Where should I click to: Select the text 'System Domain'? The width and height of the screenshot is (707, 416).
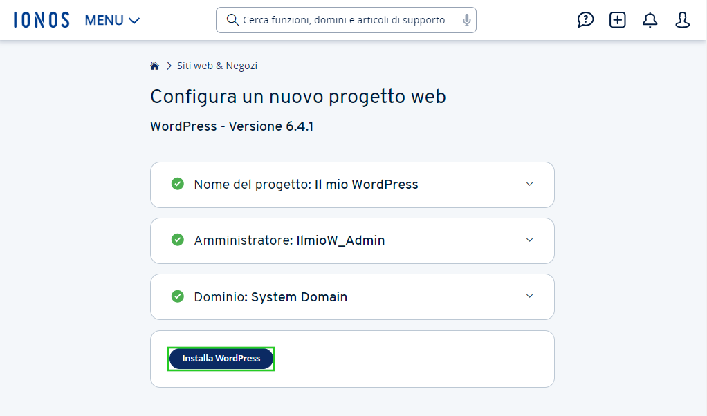[299, 297]
